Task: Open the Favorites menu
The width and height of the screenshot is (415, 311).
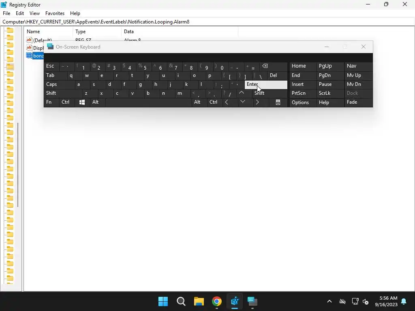Action: [x=55, y=13]
